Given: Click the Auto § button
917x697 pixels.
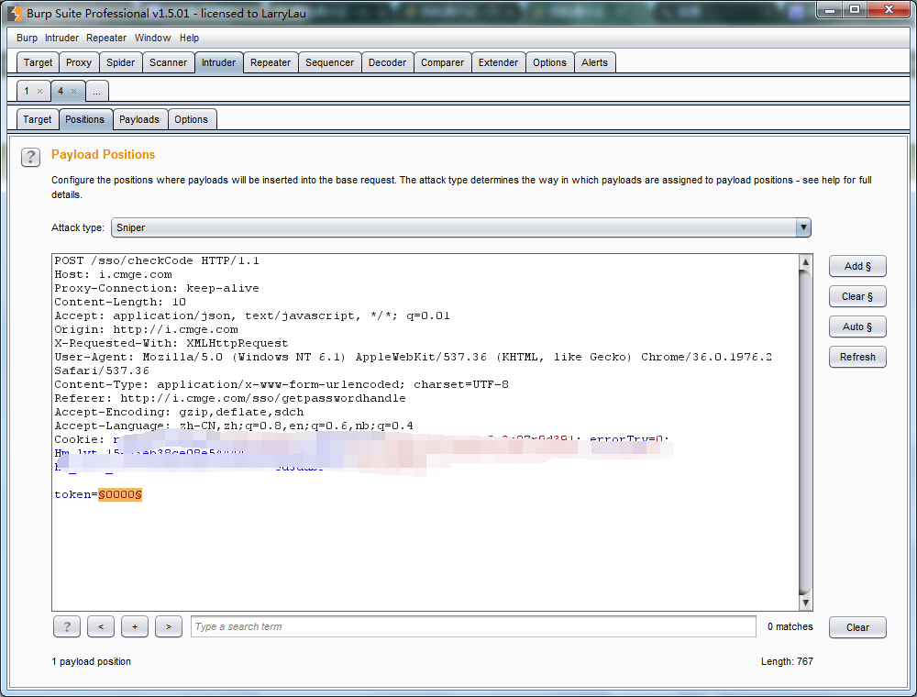Looking at the screenshot, I should pos(857,326).
